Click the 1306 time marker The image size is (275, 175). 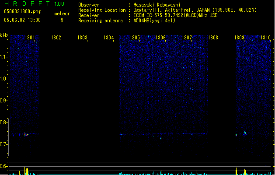point(160,38)
